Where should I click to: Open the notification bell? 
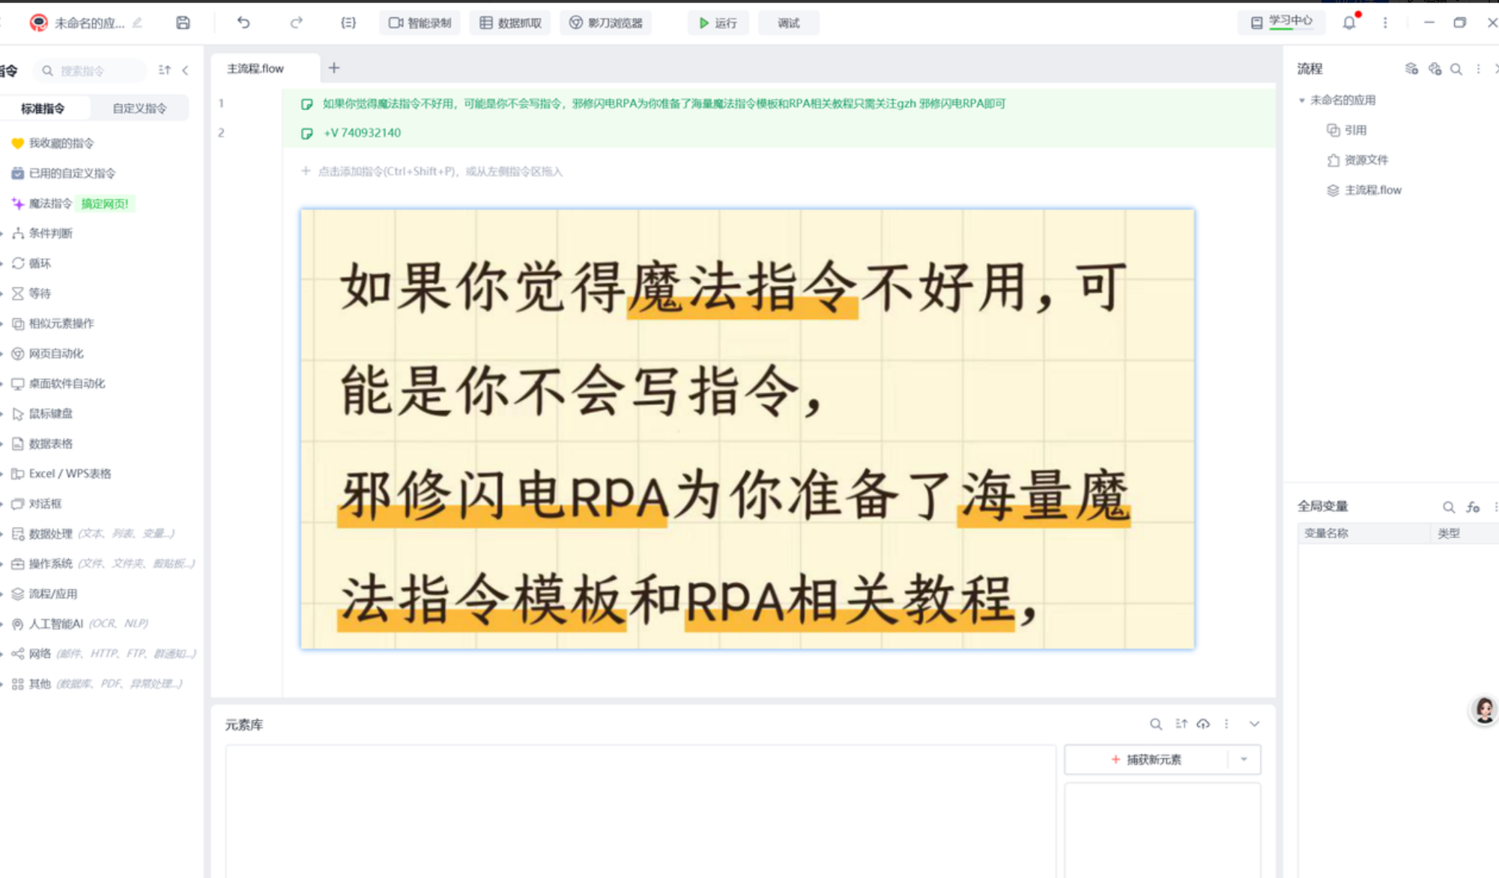pos(1349,22)
